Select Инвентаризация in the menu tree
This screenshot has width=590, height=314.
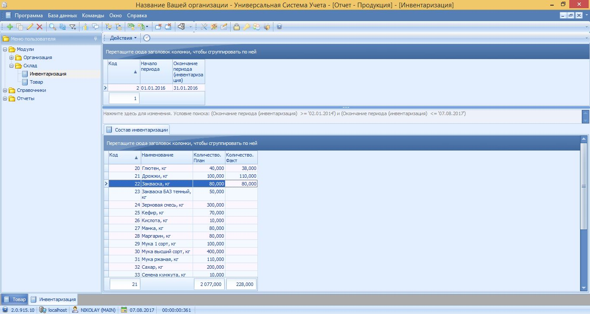click(48, 74)
